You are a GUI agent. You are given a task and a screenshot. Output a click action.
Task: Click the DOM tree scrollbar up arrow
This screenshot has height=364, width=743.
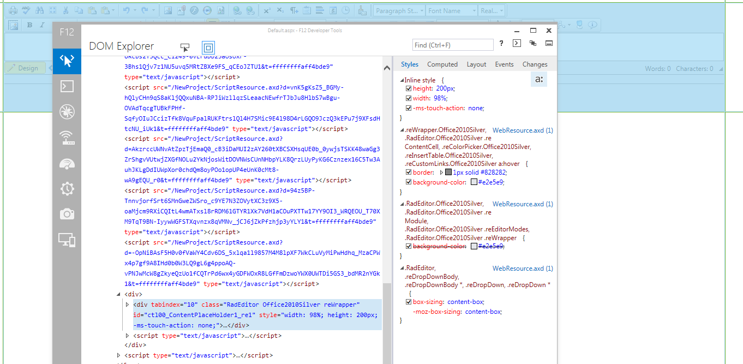point(387,68)
